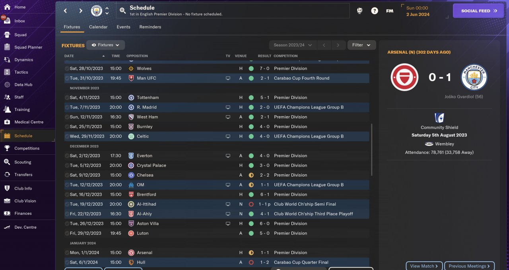Image resolution: width=509 pixels, height=270 pixels.
Task: Click the Social Feed button
Action: (x=479, y=11)
